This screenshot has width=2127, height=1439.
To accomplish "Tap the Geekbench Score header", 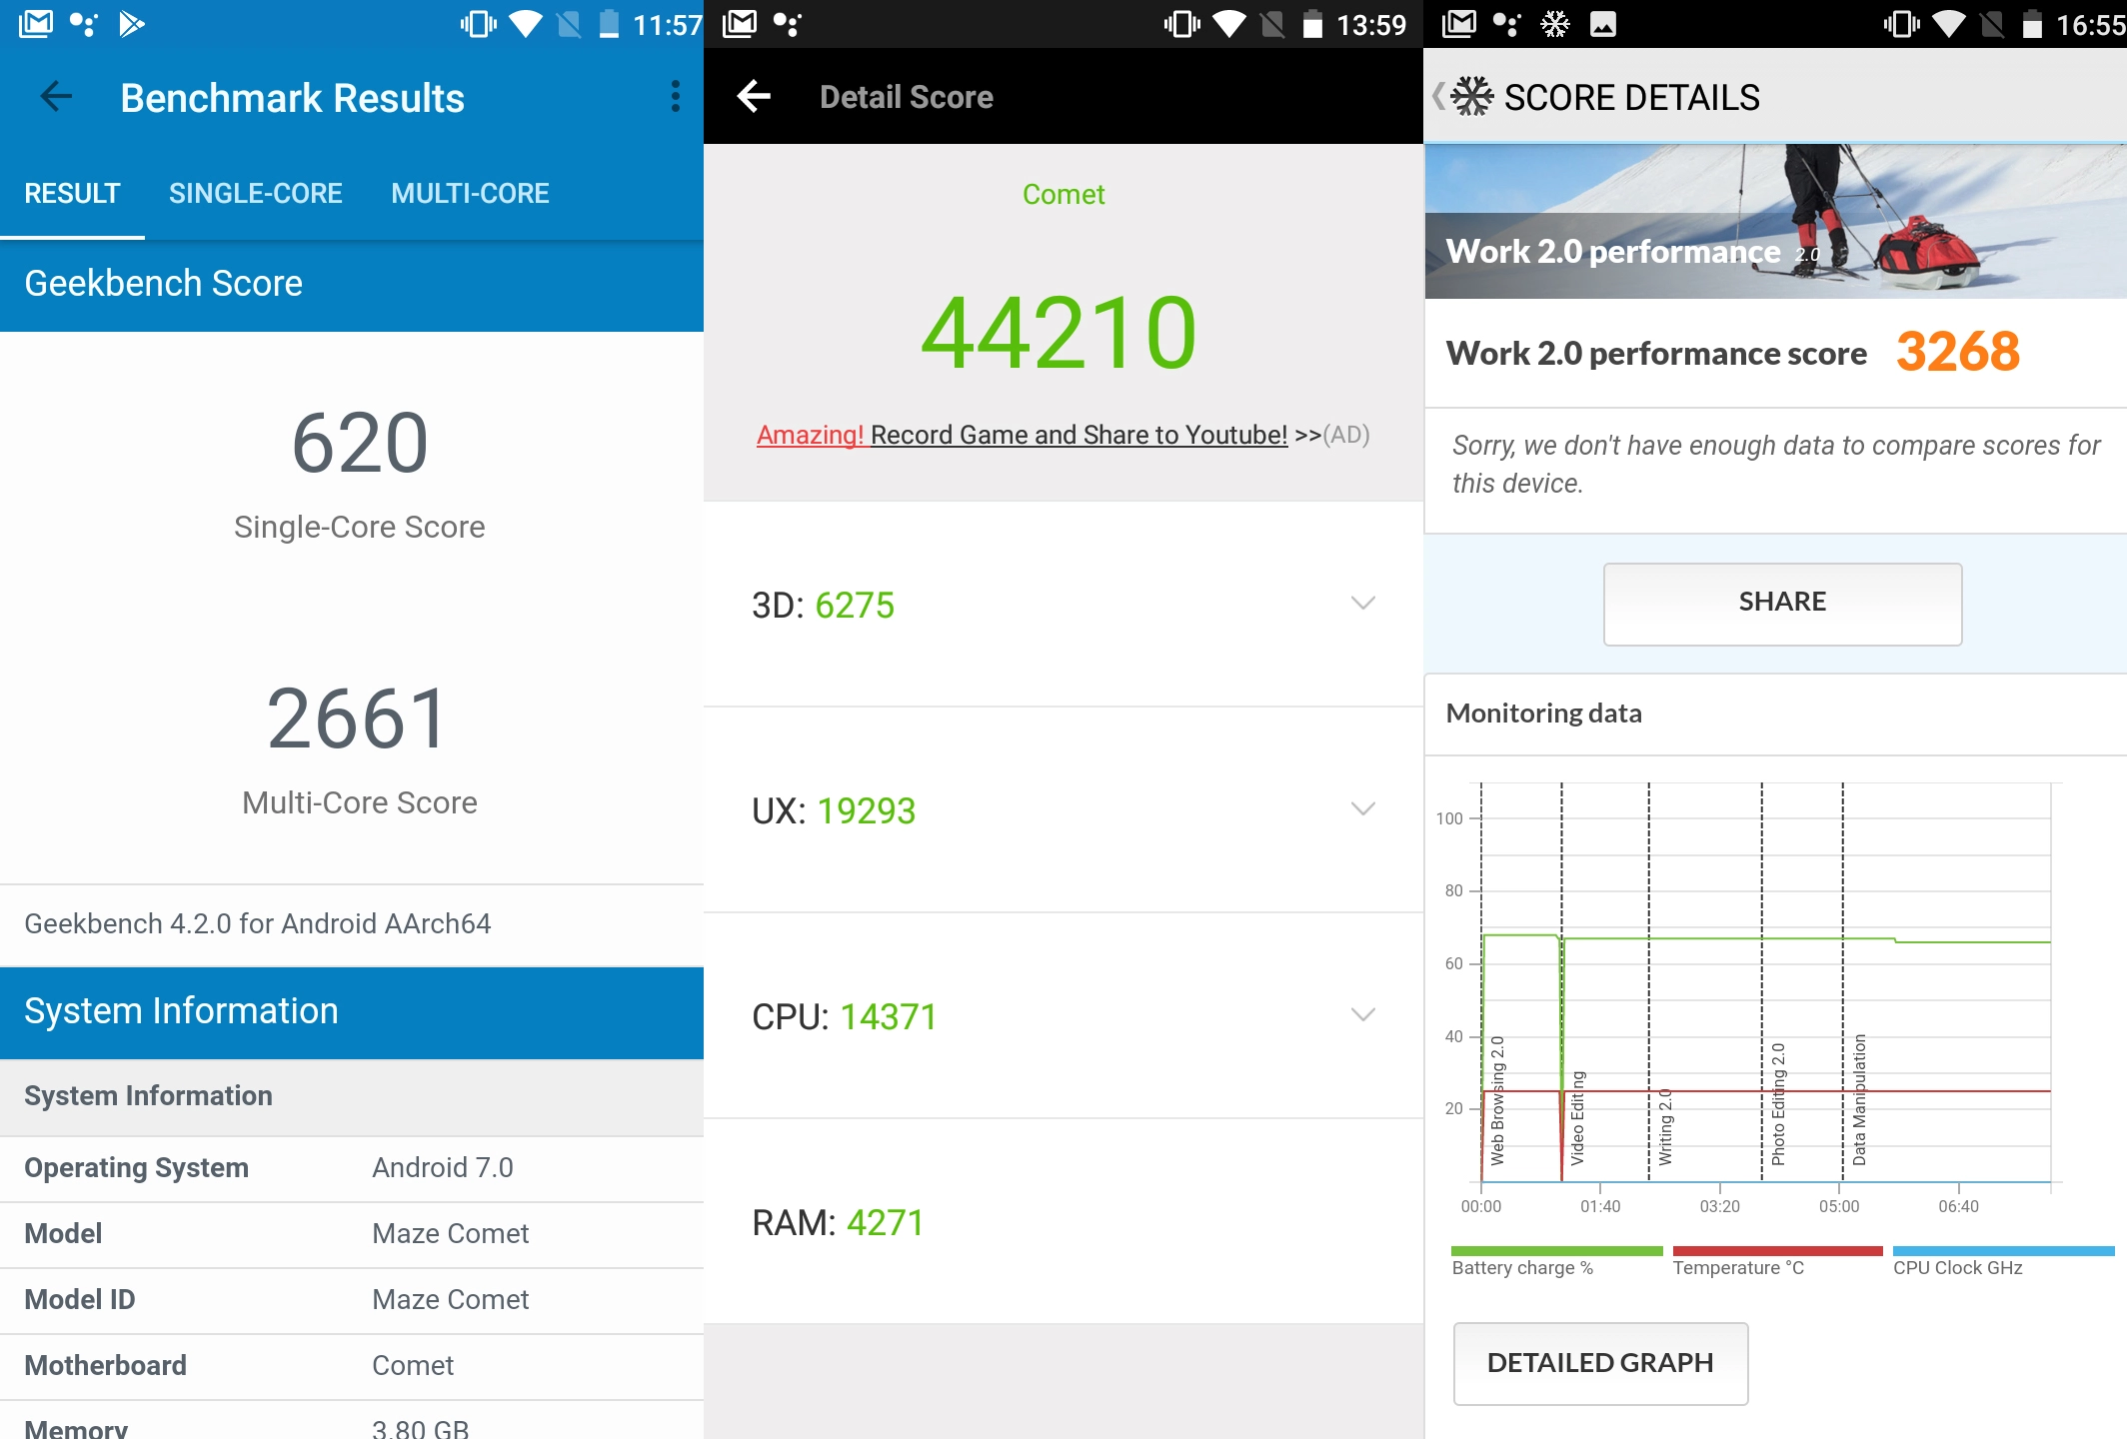I will coord(352,285).
